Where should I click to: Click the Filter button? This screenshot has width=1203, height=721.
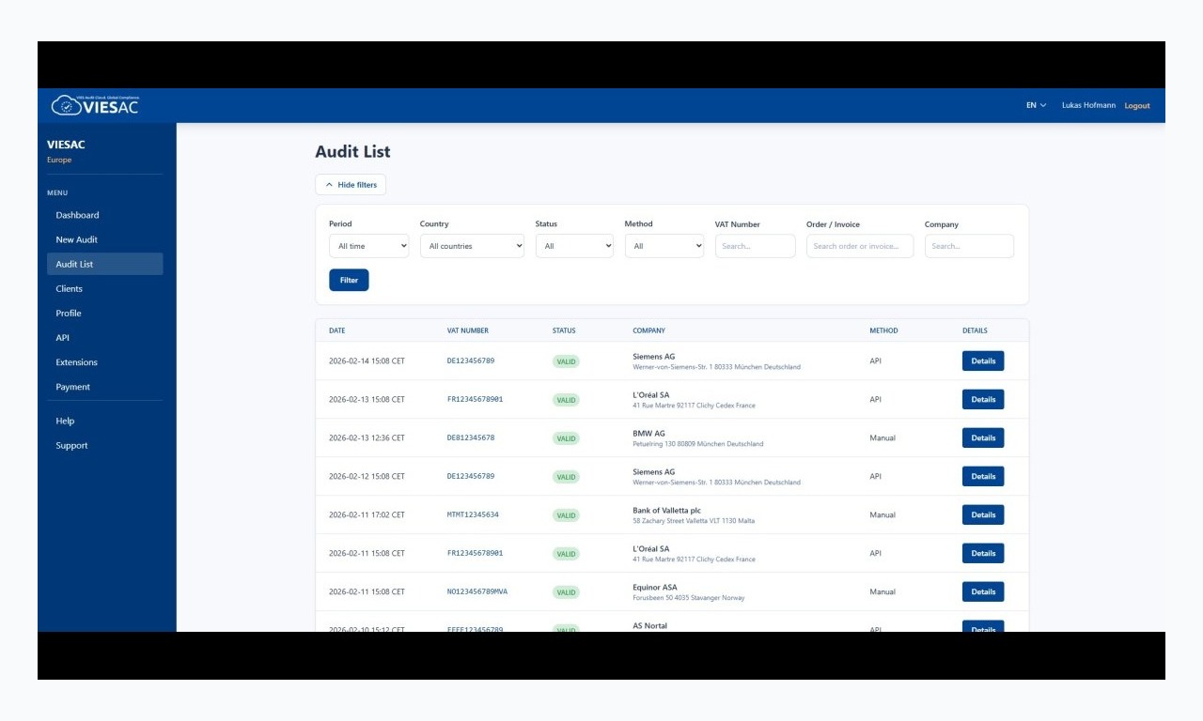pos(349,280)
